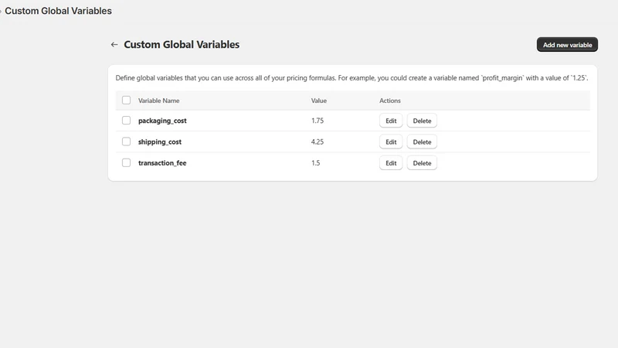Click the value 1.5
Screen dimensions: 618x348
click(316, 163)
